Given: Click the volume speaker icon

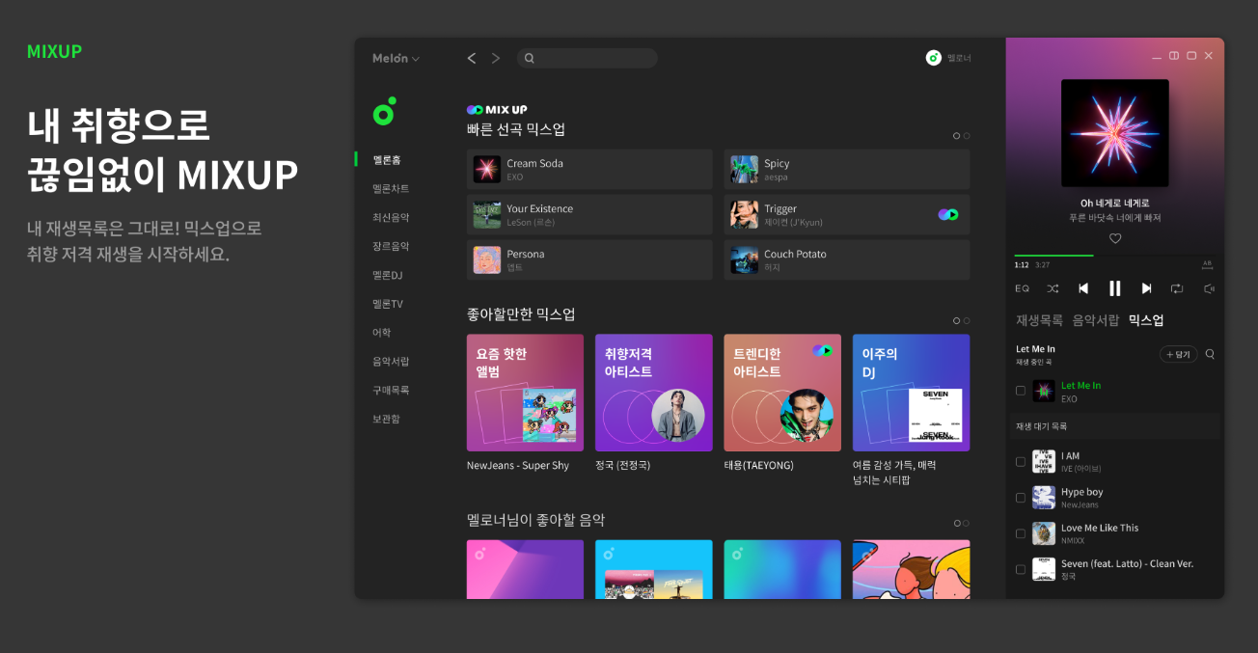Looking at the screenshot, I should click(1209, 288).
